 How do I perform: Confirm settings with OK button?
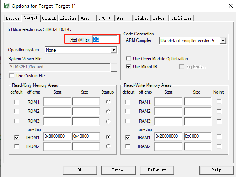tap(80, 170)
